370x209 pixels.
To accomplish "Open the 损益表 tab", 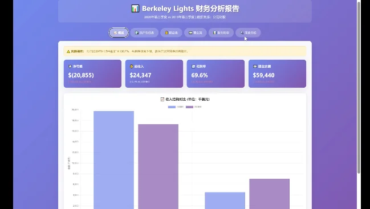I will pos(171,33).
